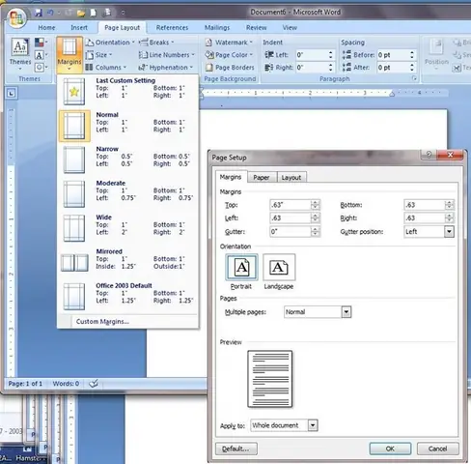Select the Office 2003 Default margins preset
471x464 pixels.
(x=128, y=296)
